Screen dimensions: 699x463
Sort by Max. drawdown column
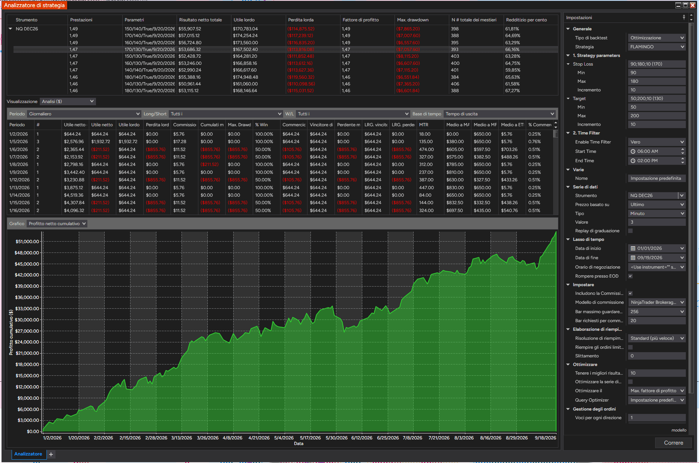[x=421, y=20]
